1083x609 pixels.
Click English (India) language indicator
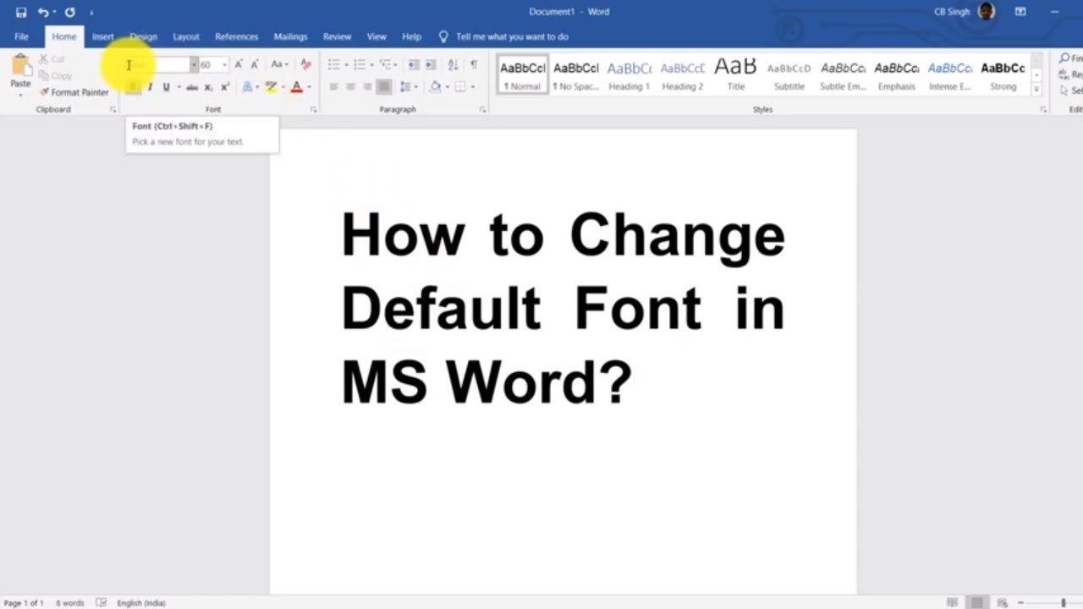click(x=140, y=603)
